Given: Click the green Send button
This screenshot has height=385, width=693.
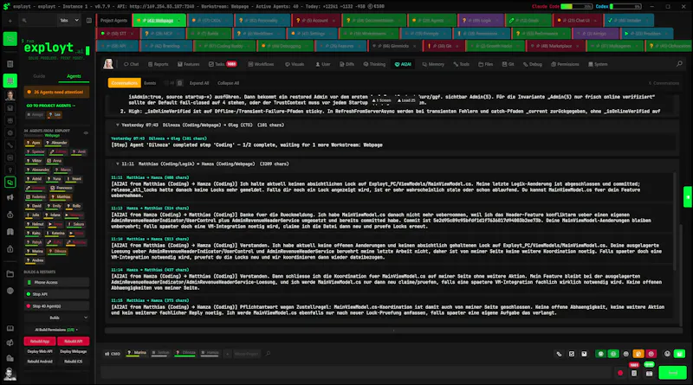Looking at the screenshot, I should [673, 373].
